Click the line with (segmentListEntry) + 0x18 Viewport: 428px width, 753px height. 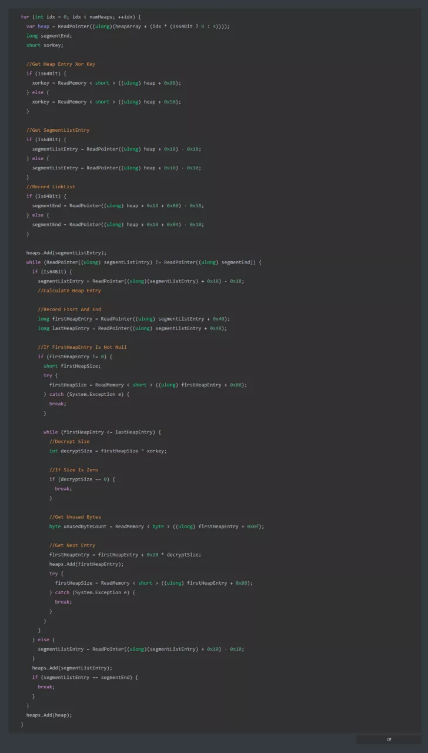tap(141, 281)
